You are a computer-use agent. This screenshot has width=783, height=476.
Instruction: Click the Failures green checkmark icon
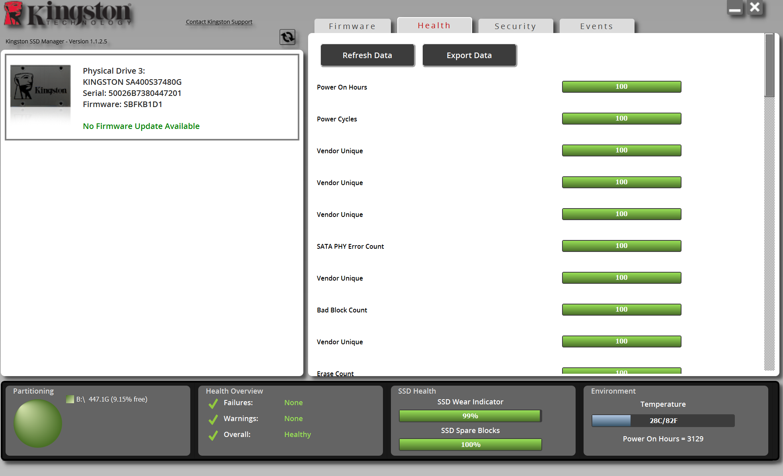[213, 403]
